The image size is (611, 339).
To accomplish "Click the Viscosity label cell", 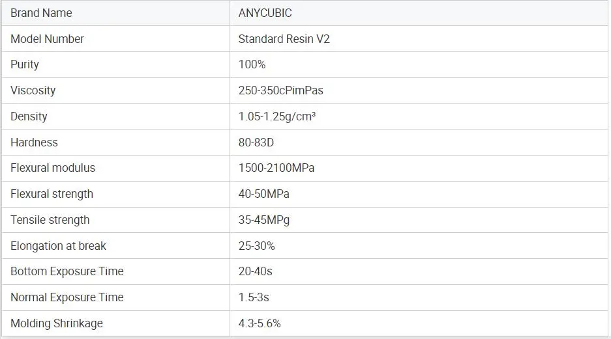I will pyautogui.click(x=33, y=90).
